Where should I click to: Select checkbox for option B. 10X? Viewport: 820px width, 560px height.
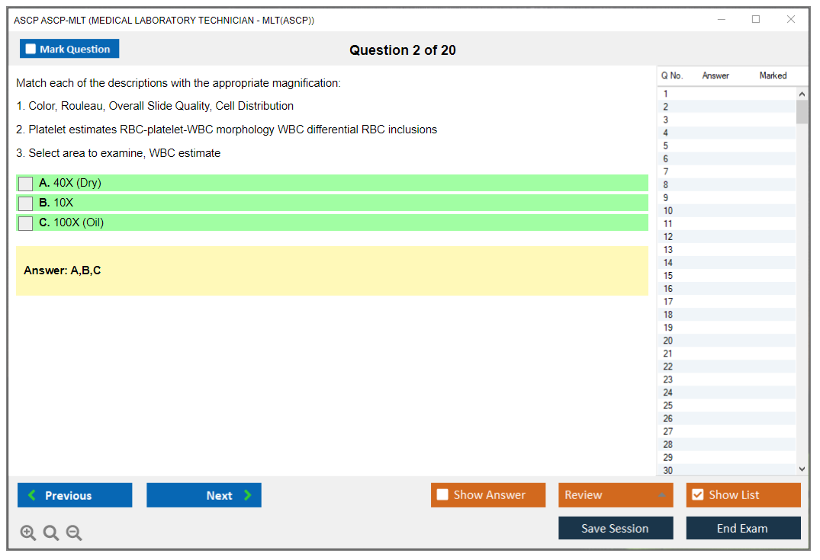(x=26, y=203)
